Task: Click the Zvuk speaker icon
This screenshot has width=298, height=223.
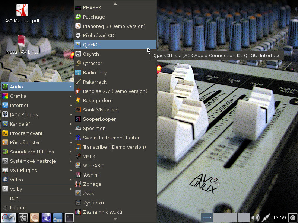Action: [78, 193]
